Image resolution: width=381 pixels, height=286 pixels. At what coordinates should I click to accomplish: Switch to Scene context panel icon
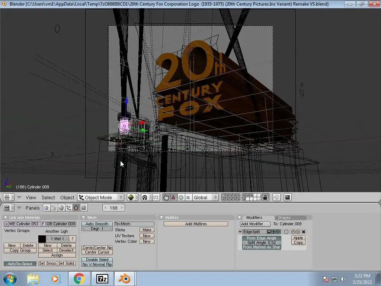pos(84,208)
